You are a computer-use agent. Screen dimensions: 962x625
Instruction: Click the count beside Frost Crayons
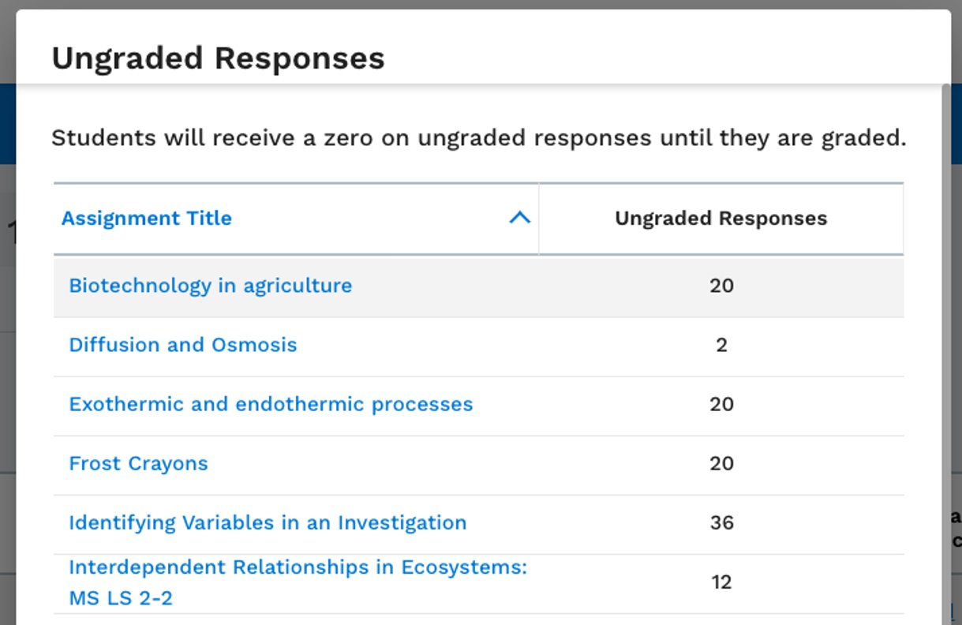[721, 463]
